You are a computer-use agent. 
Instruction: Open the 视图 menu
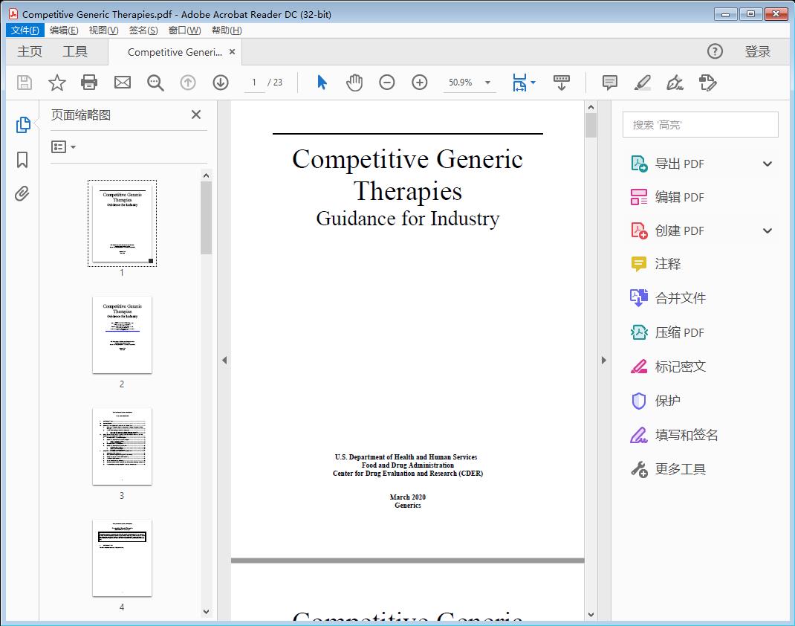coord(103,30)
